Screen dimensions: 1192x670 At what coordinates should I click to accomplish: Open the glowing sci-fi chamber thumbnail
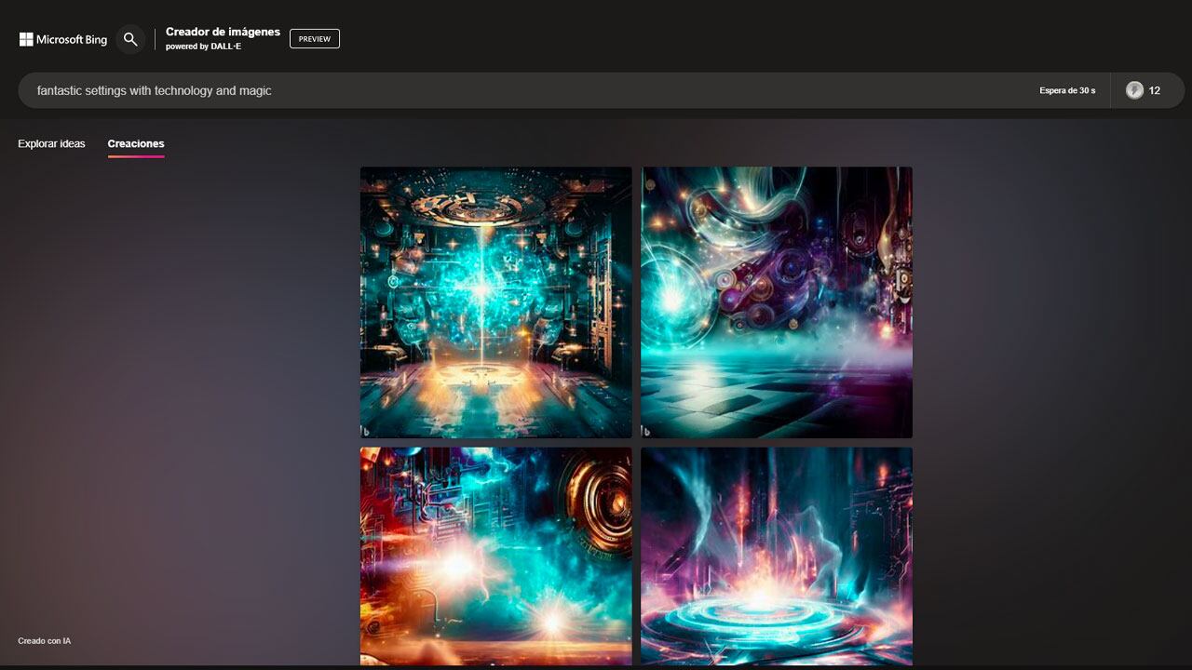click(494, 301)
